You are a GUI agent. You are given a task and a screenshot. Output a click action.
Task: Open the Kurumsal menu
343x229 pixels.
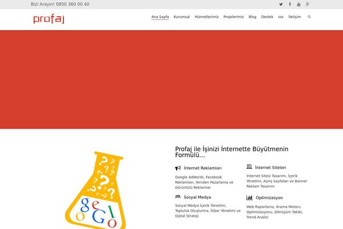[182, 17]
